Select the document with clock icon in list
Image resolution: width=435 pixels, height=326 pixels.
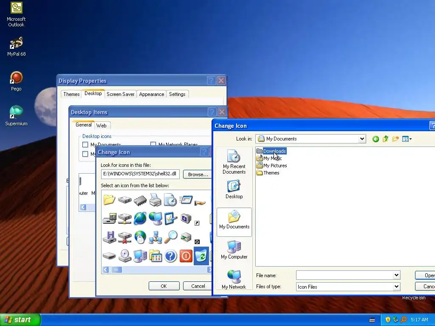click(170, 200)
